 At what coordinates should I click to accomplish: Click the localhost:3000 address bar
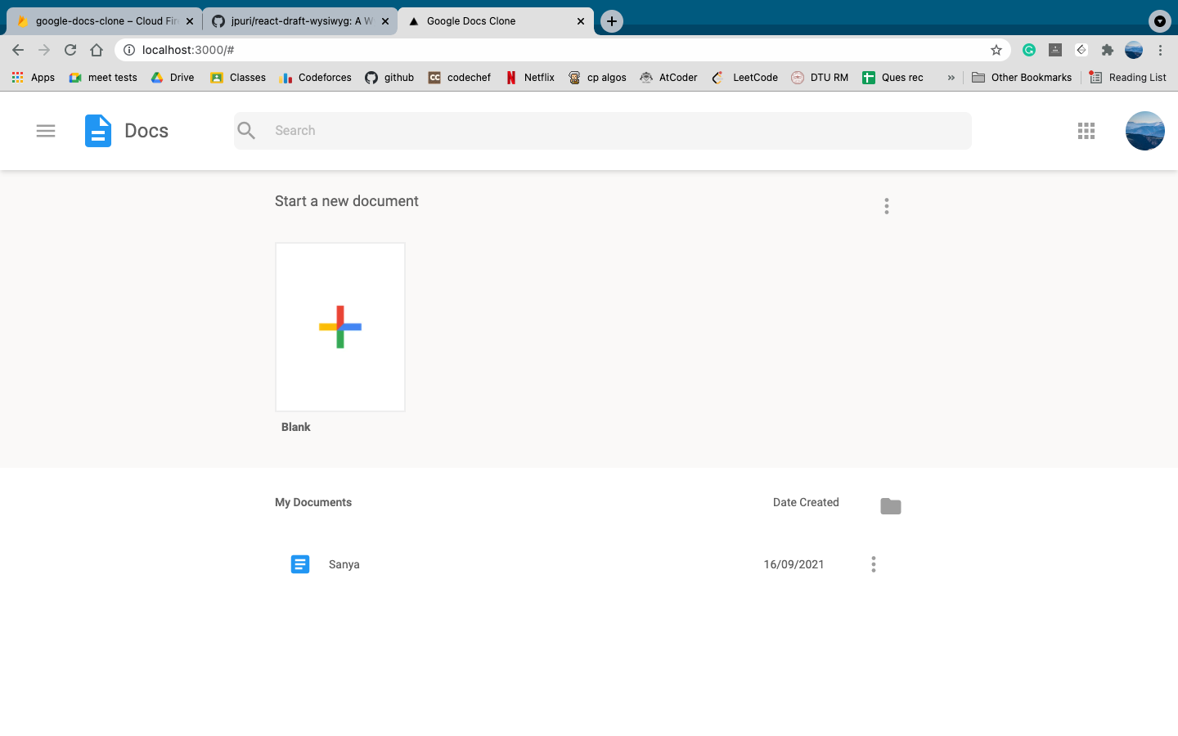click(562, 50)
